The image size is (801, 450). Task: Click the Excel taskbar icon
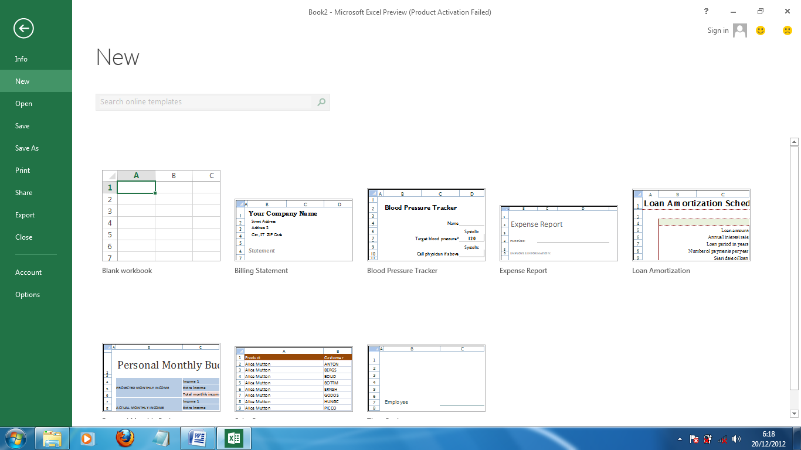(x=234, y=438)
